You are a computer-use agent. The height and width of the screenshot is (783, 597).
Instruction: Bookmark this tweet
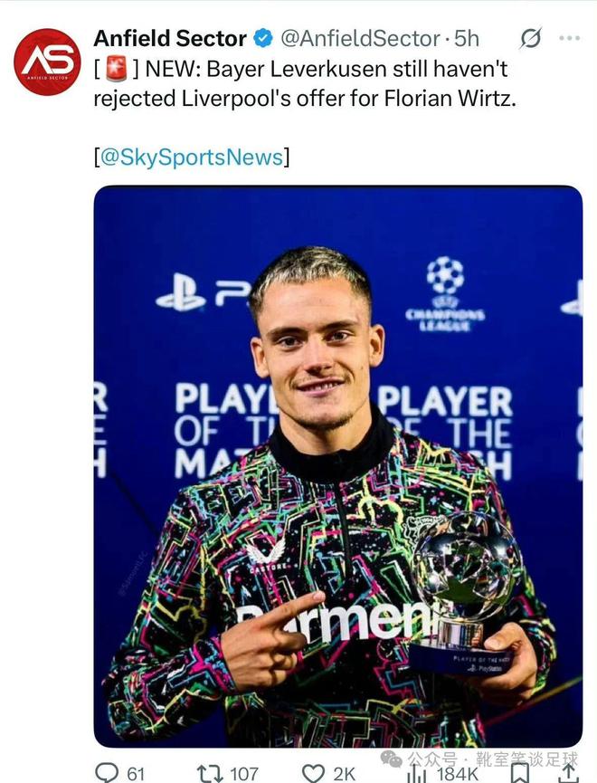[x=520, y=772]
